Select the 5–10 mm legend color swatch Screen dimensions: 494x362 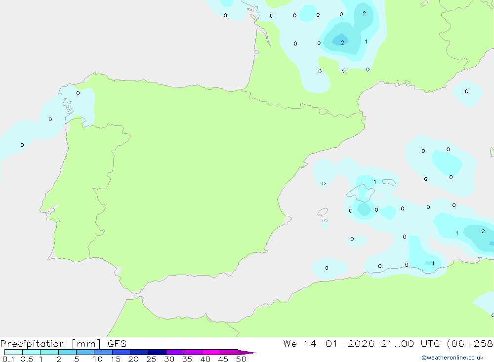(85, 352)
